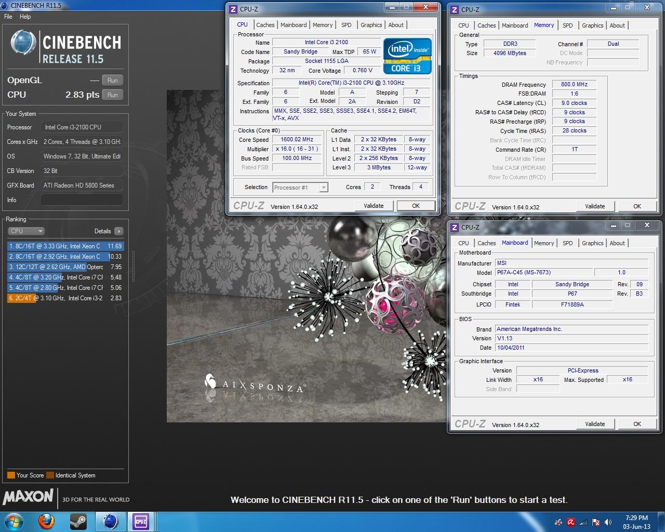The width and height of the screenshot is (665, 532).
Task: Open Memory tab in Mainboard window
Action: click(544, 243)
